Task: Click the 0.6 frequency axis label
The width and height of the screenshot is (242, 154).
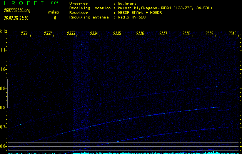Action: 3,146
